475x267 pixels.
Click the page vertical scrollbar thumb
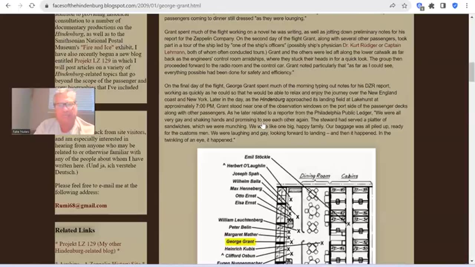point(472,72)
